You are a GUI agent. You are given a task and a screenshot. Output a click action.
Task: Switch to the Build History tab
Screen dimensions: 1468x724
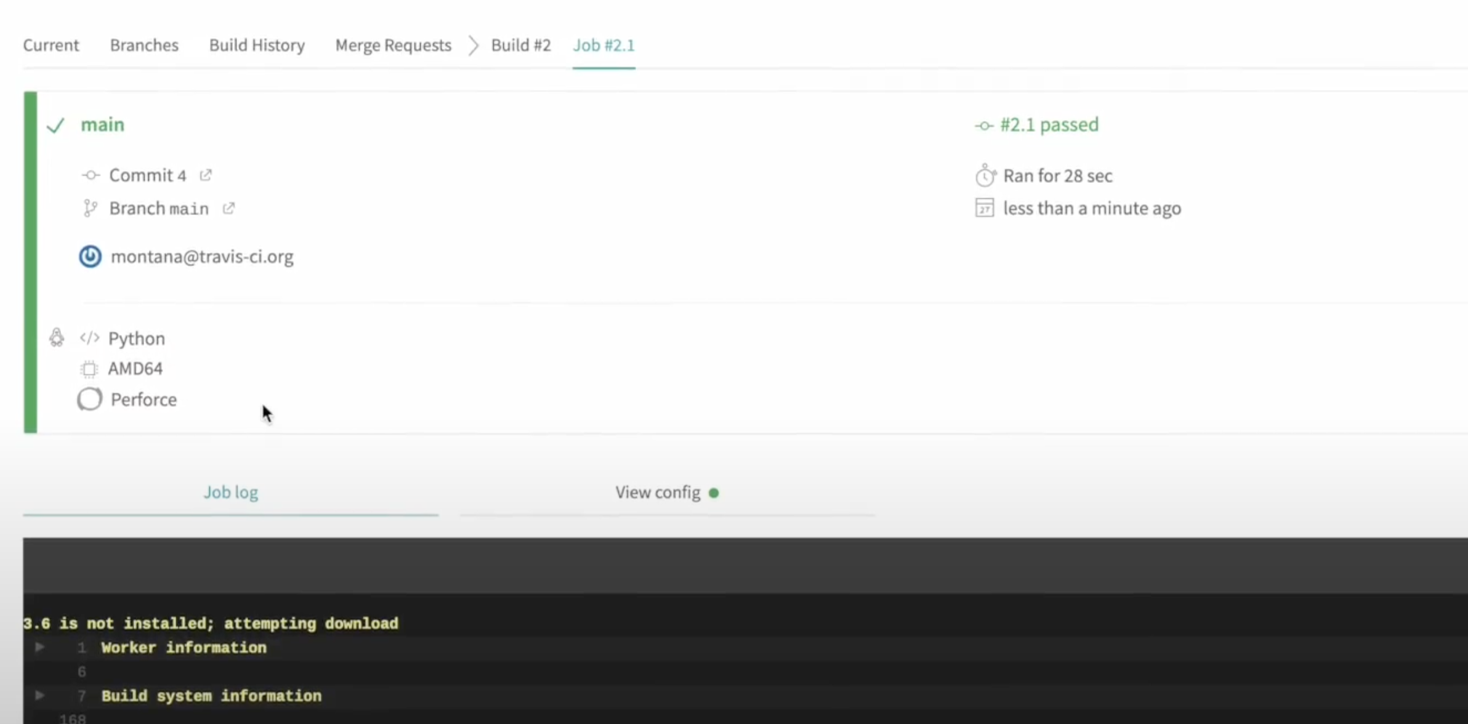click(257, 46)
